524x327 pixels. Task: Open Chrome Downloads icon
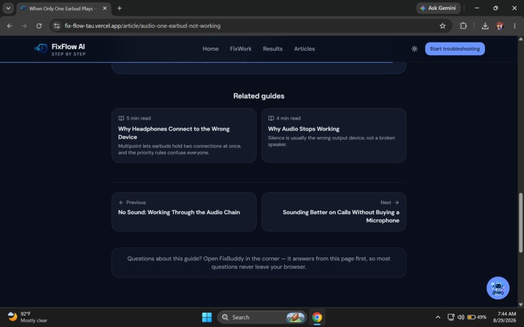[485, 26]
